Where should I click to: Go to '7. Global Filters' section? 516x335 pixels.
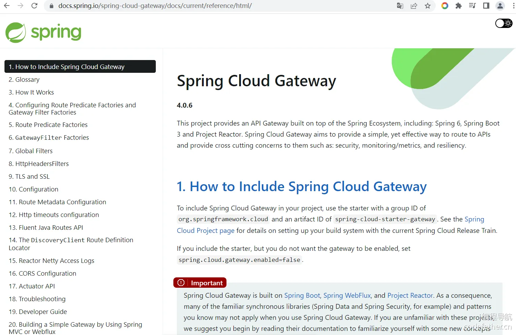point(31,151)
